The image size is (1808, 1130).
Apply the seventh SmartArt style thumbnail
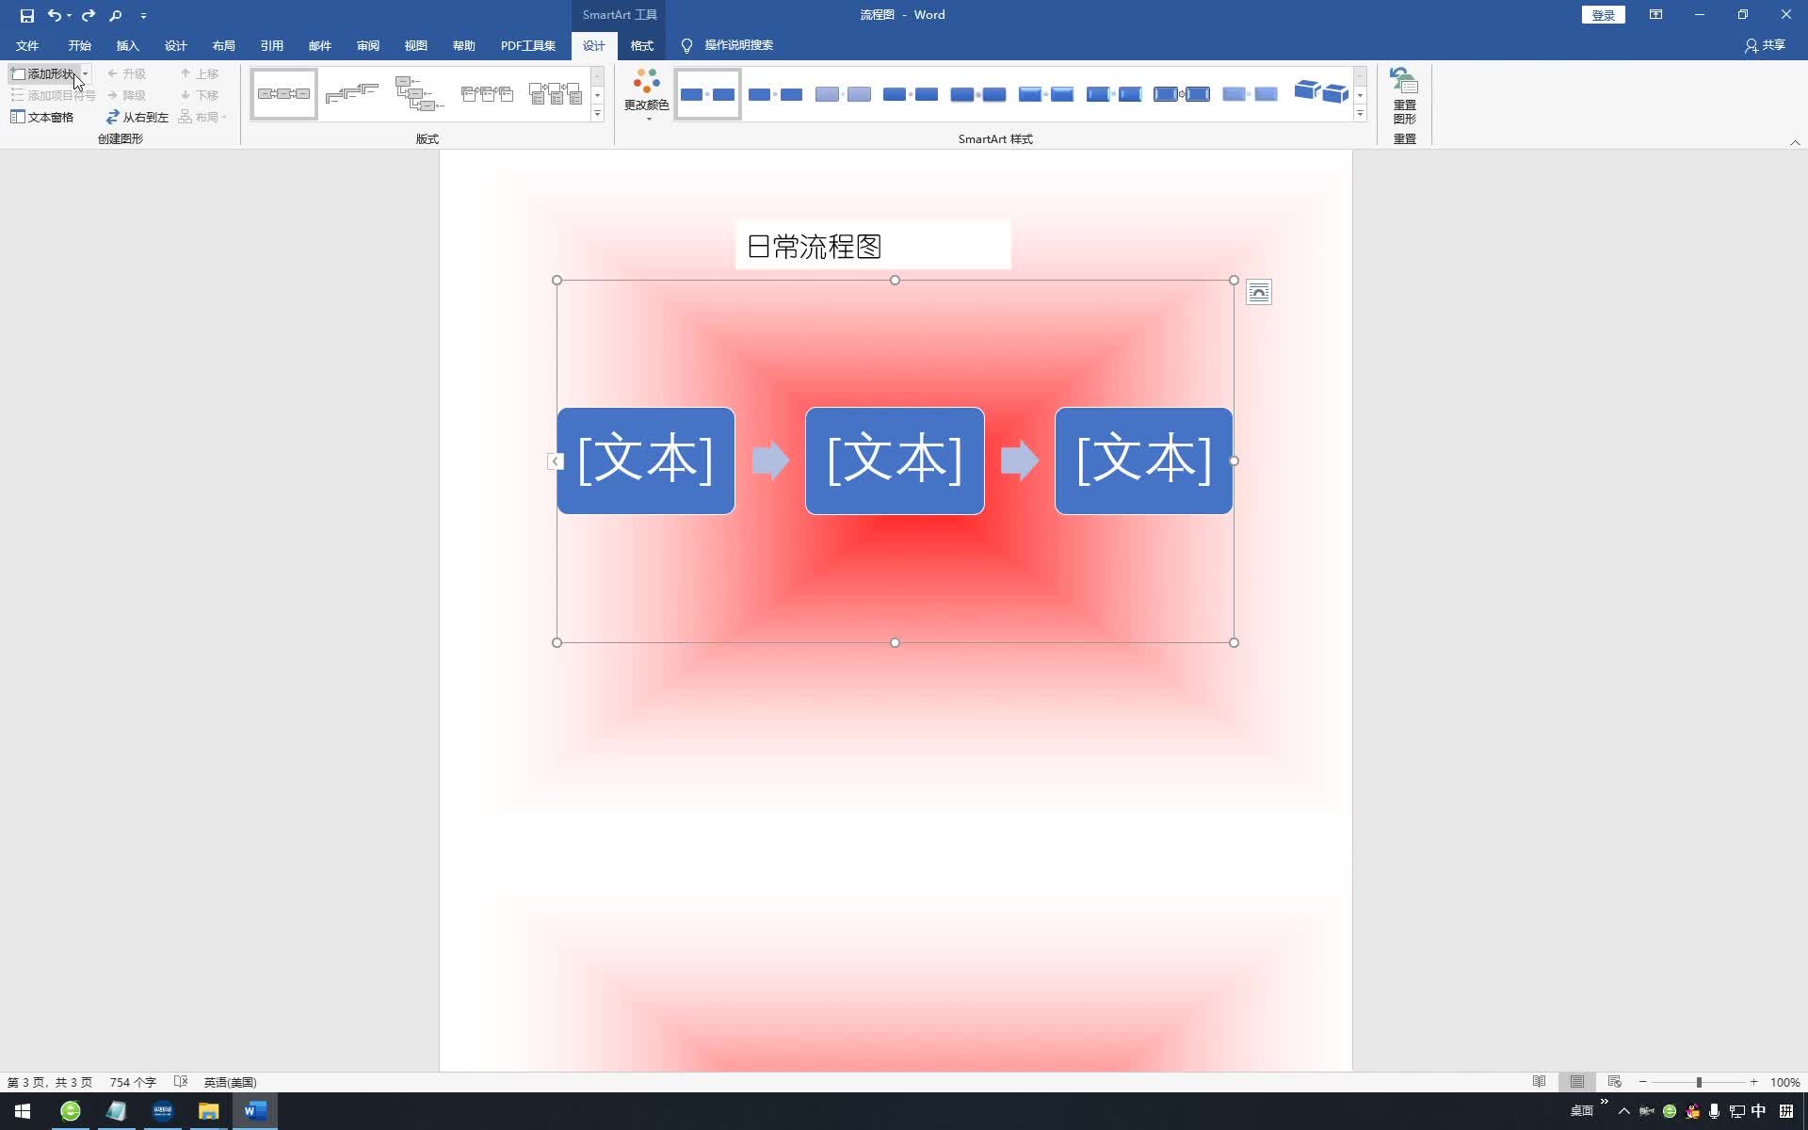pos(1115,94)
